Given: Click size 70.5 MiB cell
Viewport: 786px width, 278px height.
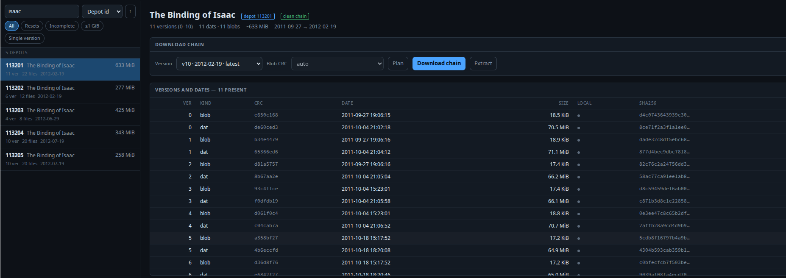Looking at the screenshot, I should pos(558,128).
